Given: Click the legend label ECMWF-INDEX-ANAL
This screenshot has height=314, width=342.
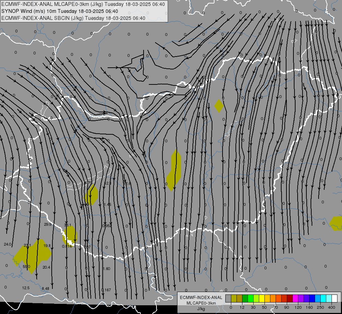Looking at the screenshot, I should 201,298.
